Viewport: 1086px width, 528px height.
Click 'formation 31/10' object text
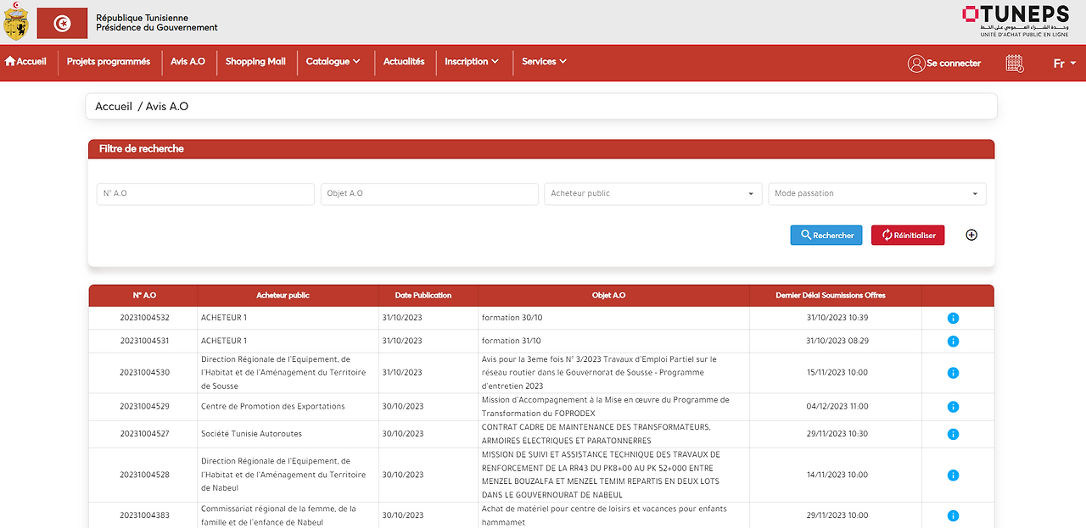pyautogui.click(x=511, y=341)
